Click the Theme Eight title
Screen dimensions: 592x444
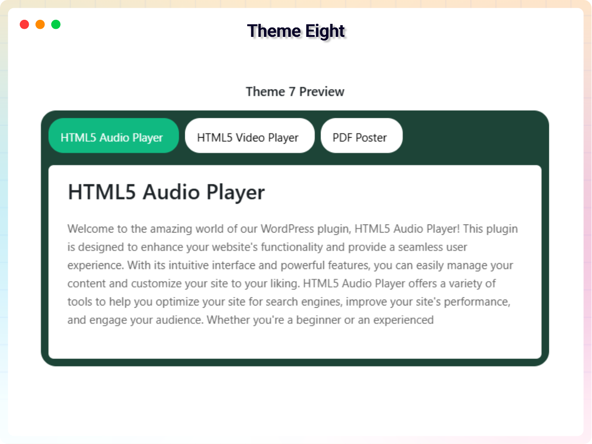click(x=295, y=31)
